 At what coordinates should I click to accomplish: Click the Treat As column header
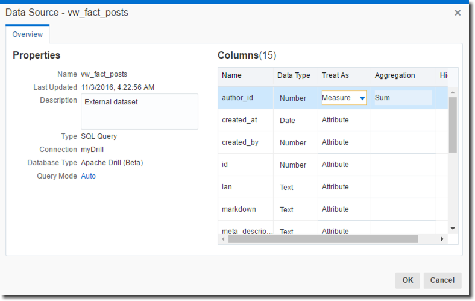(335, 75)
